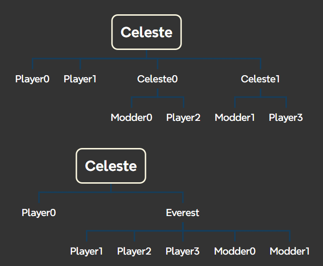This screenshot has width=323, height=266.
Task: Select Player1 under Everest
Action: (86, 251)
